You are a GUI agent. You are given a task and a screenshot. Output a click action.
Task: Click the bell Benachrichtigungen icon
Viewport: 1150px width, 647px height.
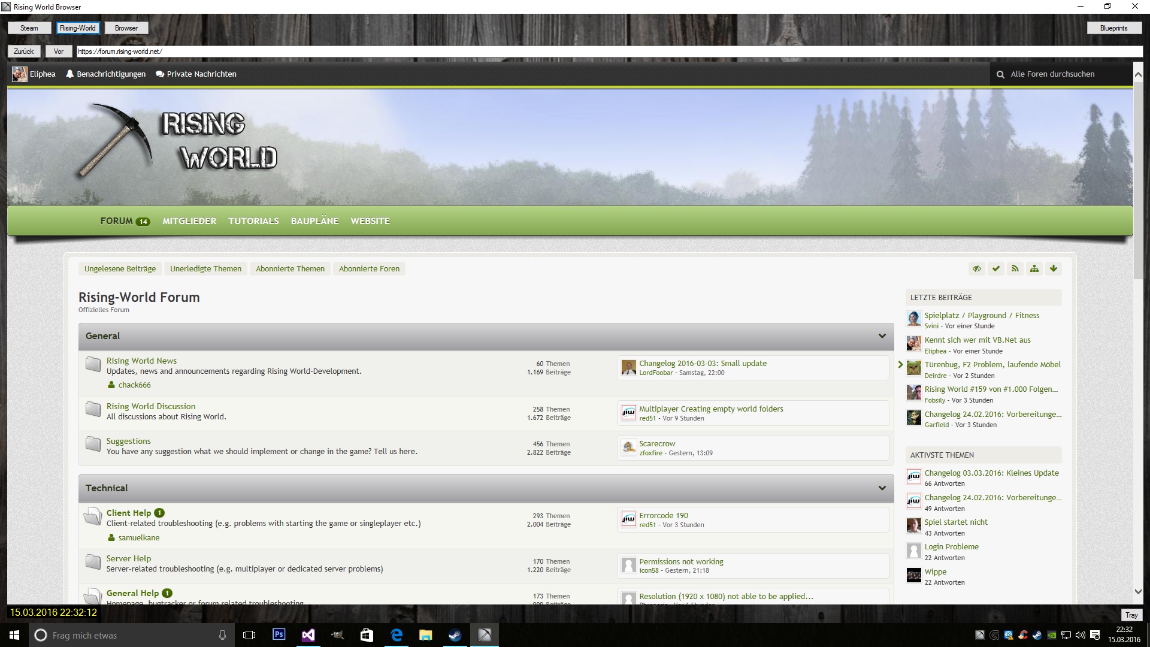70,74
